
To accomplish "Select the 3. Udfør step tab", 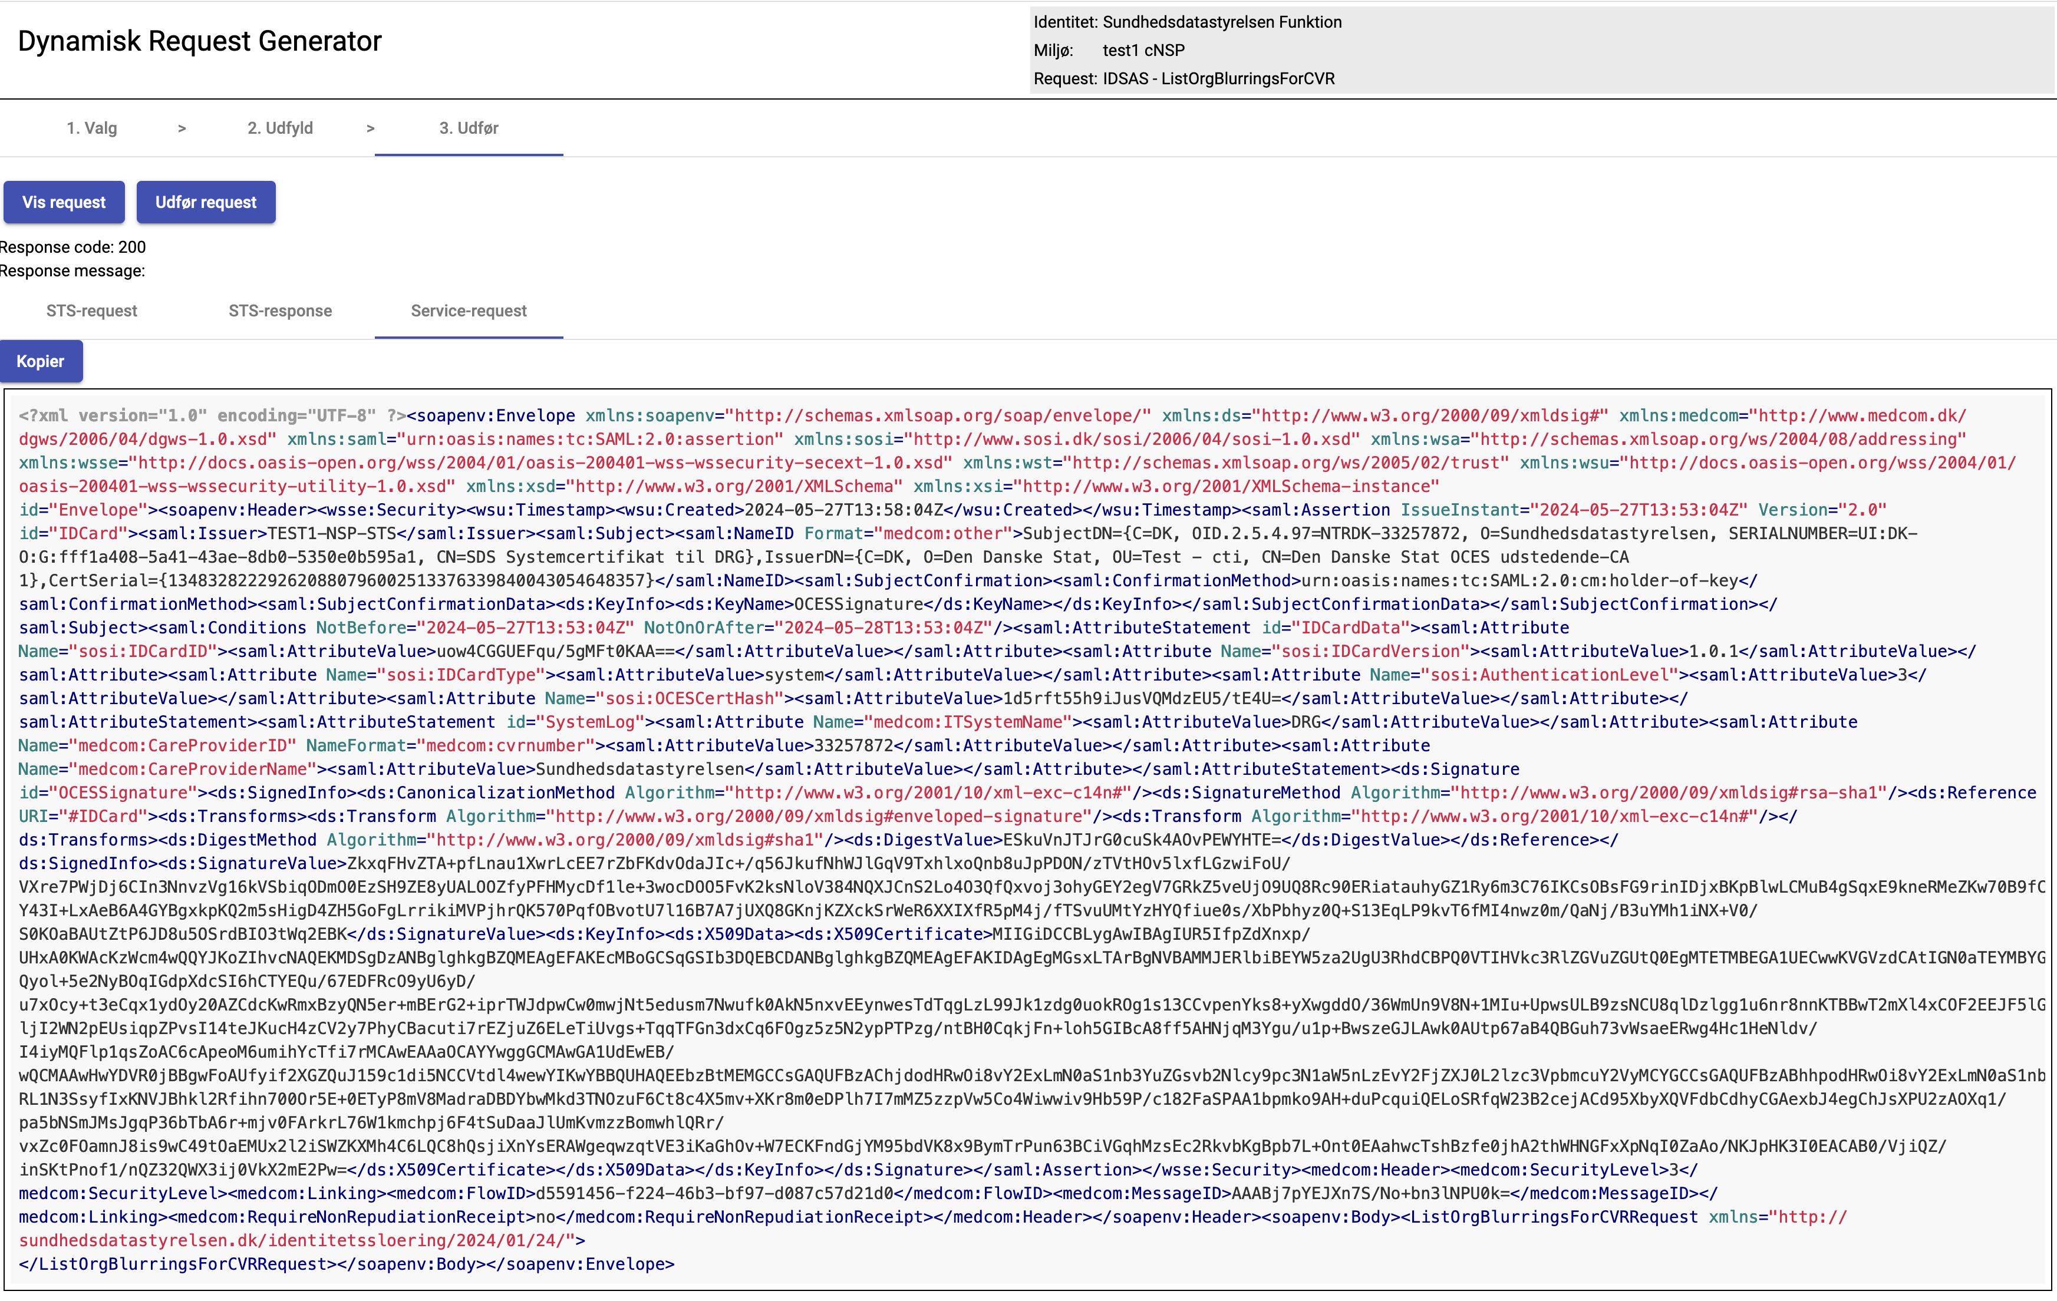I will click(x=468, y=128).
